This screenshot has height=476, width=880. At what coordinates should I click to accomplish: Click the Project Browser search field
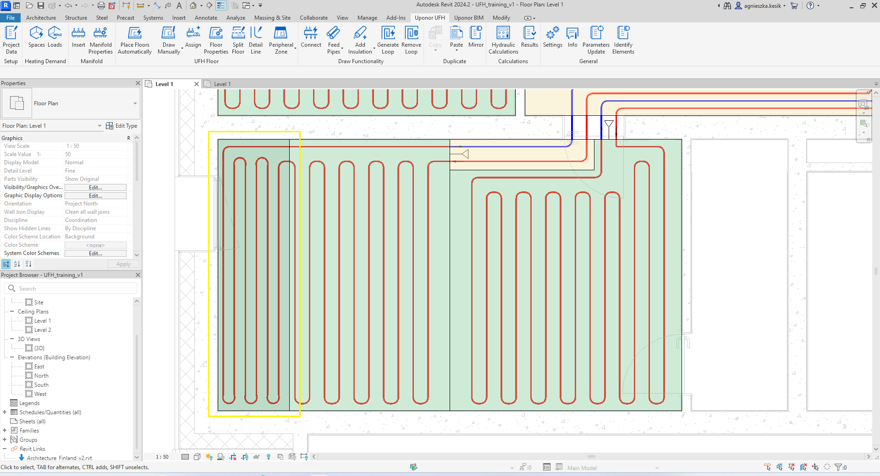[71, 288]
